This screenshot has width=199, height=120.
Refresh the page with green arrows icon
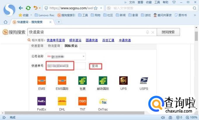28,8
